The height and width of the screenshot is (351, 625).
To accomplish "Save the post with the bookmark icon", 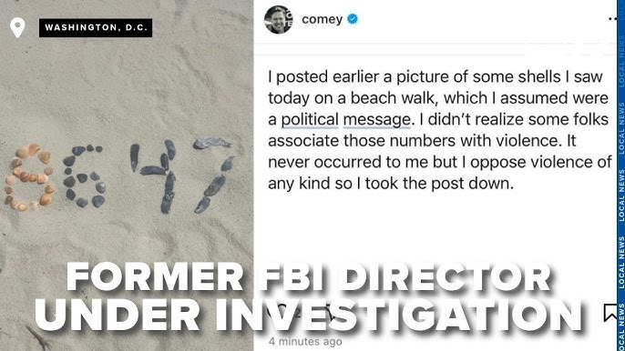I will pos(610,313).
